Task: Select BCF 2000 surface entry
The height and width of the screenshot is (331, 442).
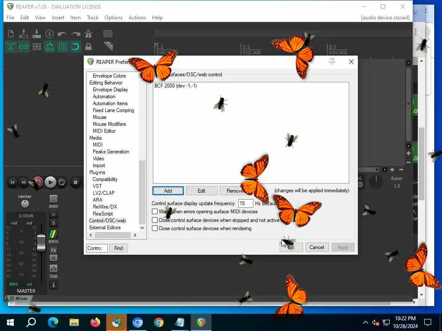Action: point(176,86)
